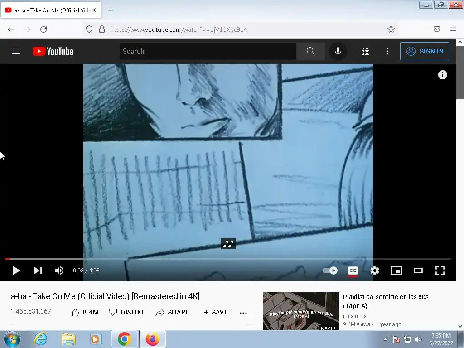
Task: Open player settings gear
Action: click(375, 271)
